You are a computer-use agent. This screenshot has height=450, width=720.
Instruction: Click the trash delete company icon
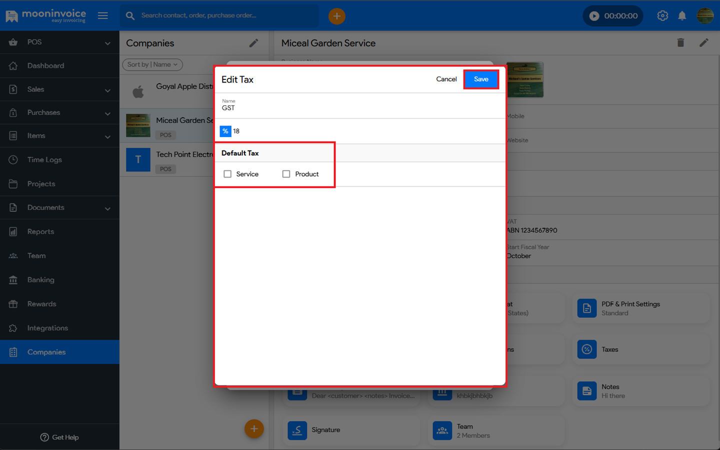coord(680,43)
